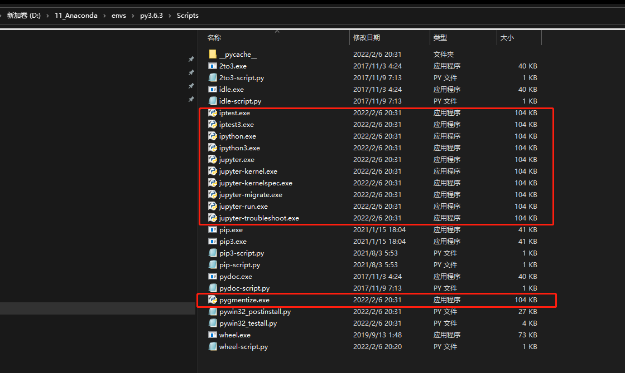The width and height of the screenshot is (625, 373).
Task: Click the 4 KB size of pywin32_testall.py
Action: click(x=530, y=323)
